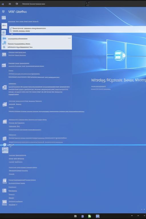
Task: Click the second icon in the dark top bar
Action: 10,4
